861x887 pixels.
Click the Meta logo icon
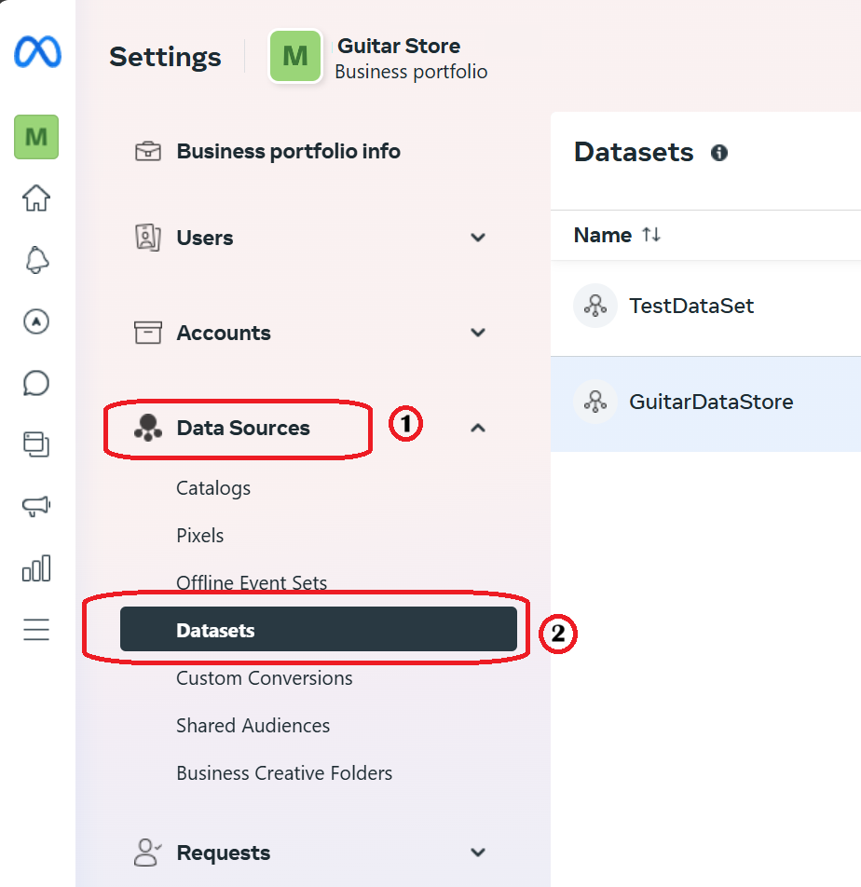point(37,52)
